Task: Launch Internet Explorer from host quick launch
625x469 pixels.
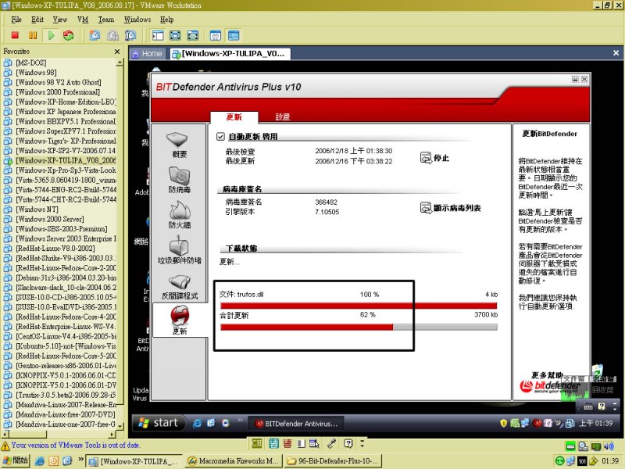Action: point(40,461)
